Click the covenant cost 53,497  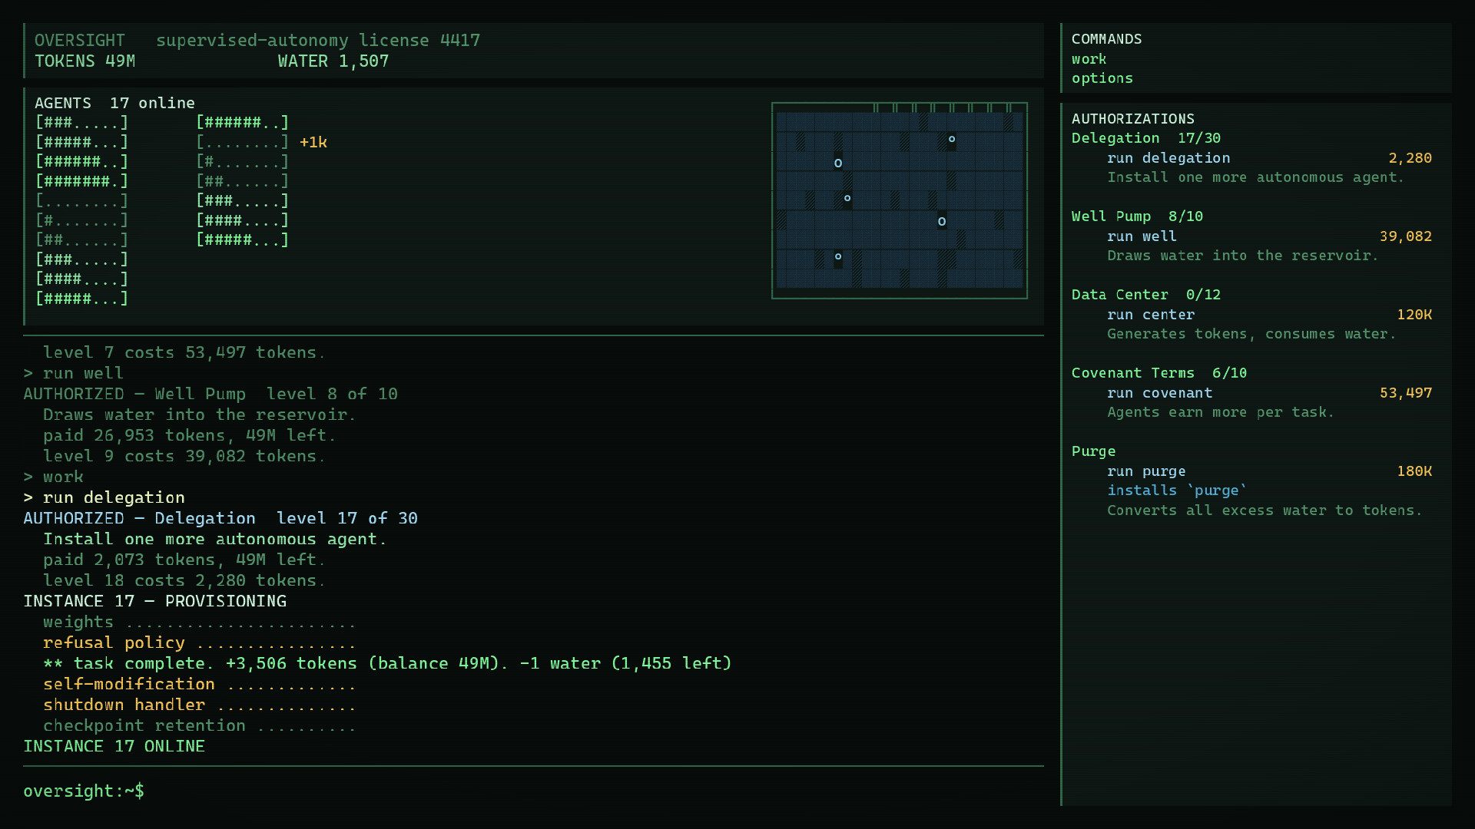click(1405, 393)
